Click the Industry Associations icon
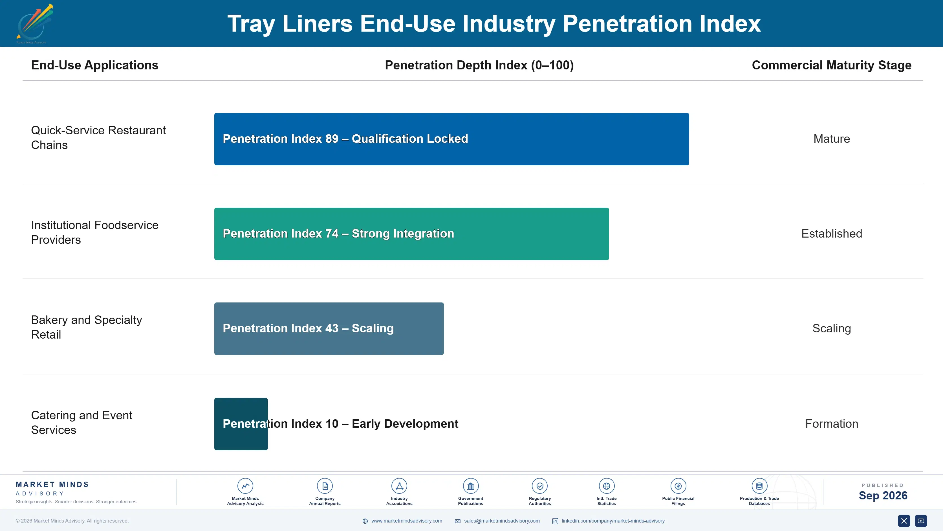Image resolution: width=943 pixels, height=531 pixels. [x=399, y=486]
